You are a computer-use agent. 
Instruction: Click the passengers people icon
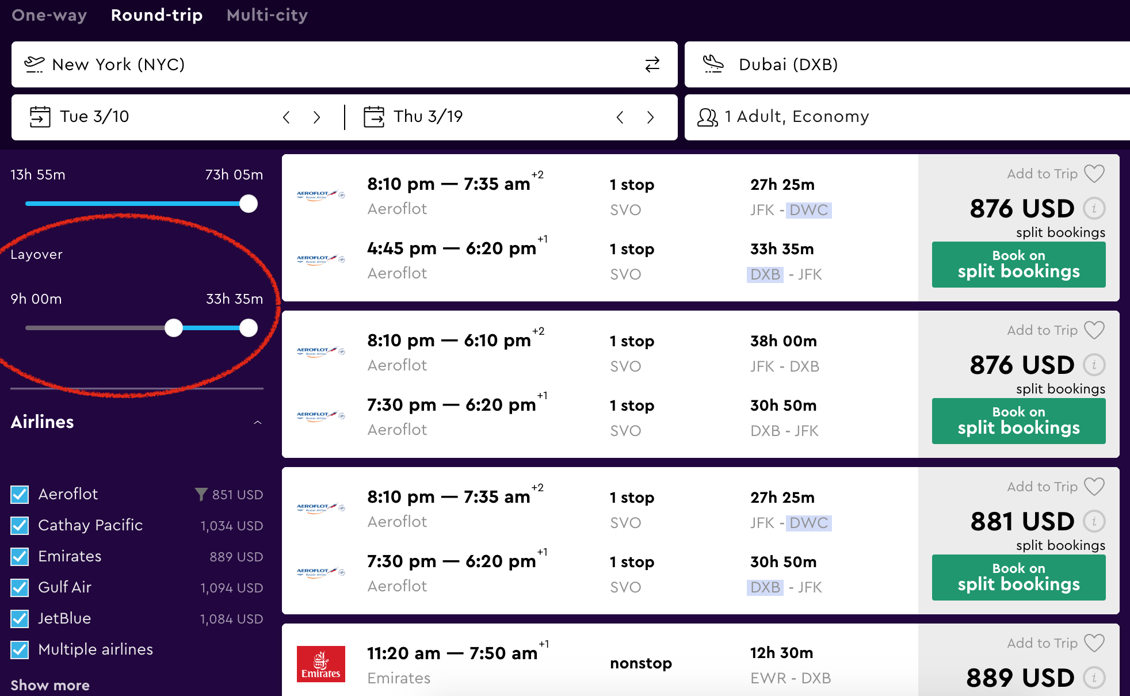click(x=708, y=117)
